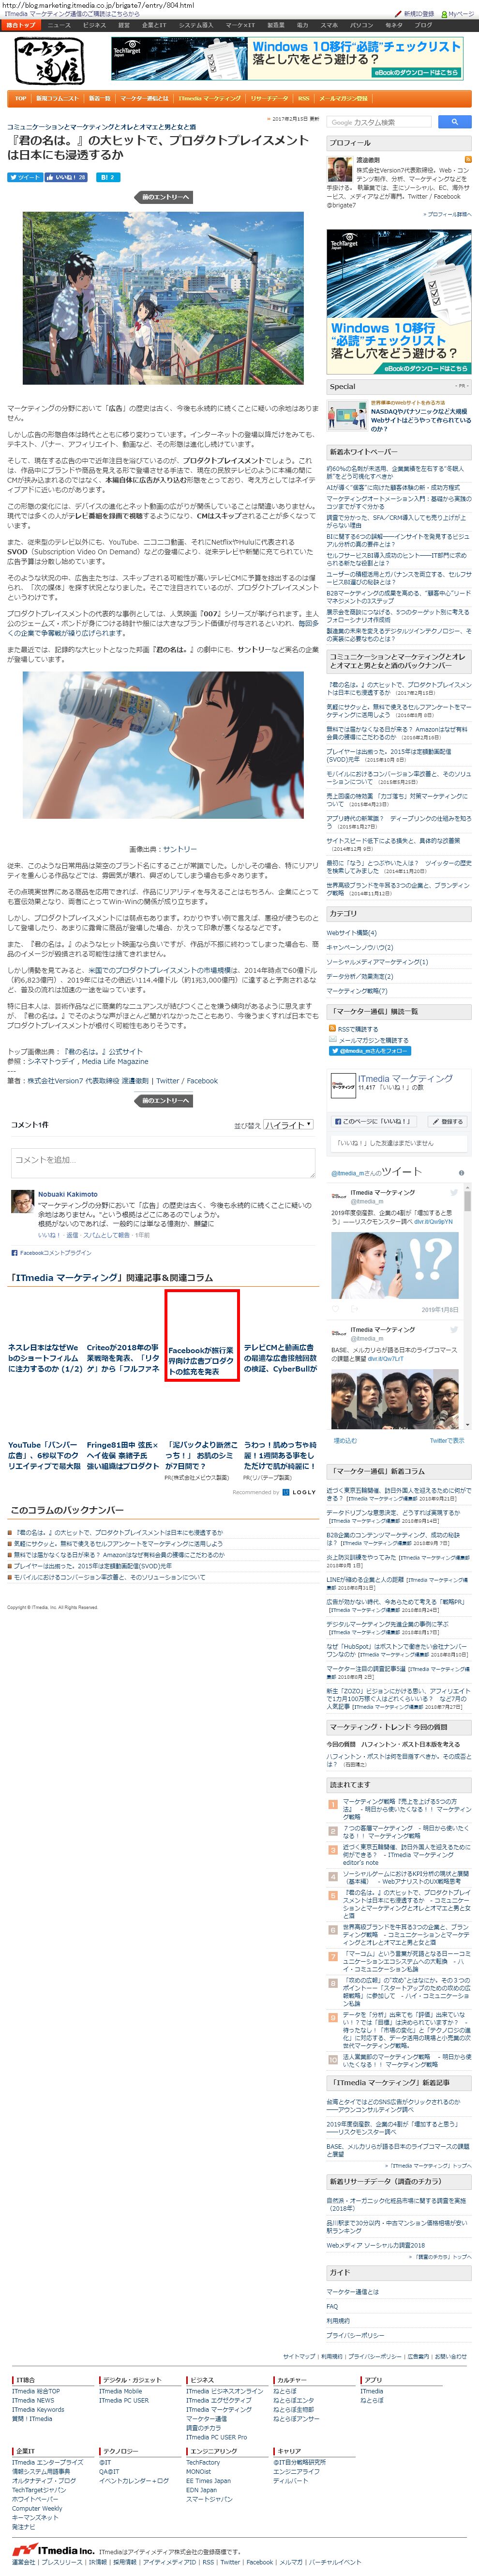Click ビジネス in the top black menu

[x=95, y=25]
